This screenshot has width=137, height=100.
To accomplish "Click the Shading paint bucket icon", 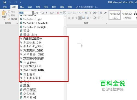I will point(95,18).
